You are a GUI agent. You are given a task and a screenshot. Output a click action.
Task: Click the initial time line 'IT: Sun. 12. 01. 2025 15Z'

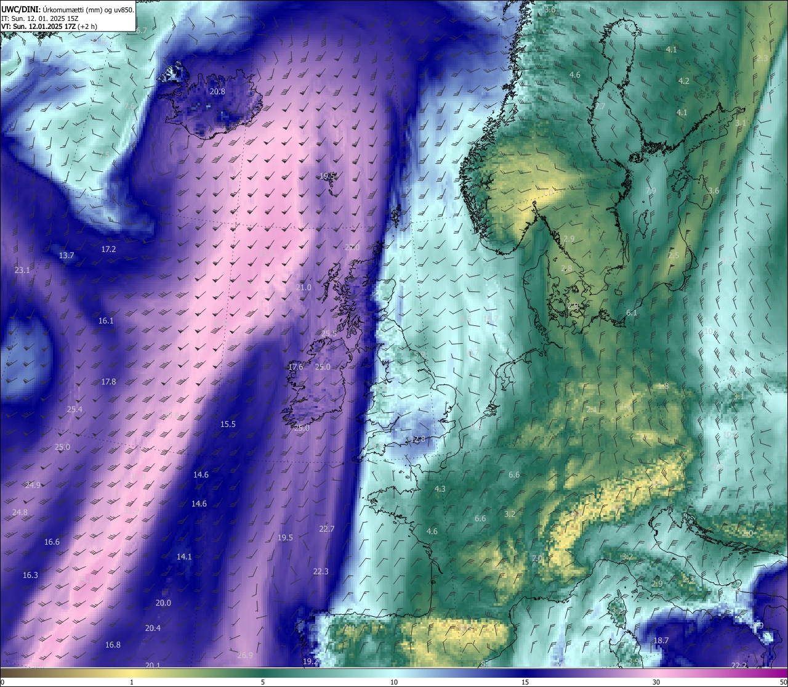(x=39, y=18)
